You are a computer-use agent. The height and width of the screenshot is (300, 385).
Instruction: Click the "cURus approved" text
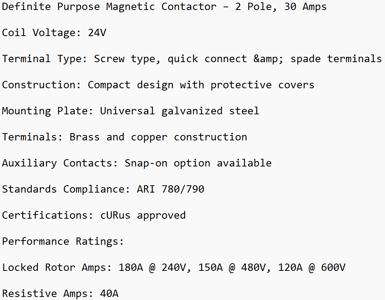click(x=143, y=215)
